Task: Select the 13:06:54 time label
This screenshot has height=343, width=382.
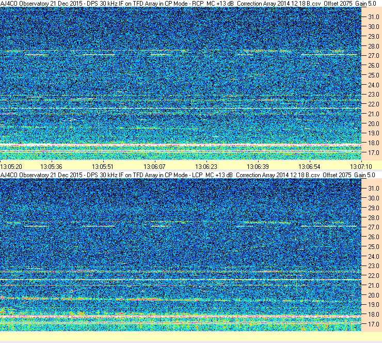Action: click(309, 167)
